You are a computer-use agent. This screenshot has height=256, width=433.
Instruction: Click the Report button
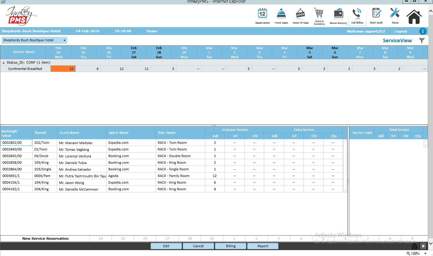click(263, 246)
